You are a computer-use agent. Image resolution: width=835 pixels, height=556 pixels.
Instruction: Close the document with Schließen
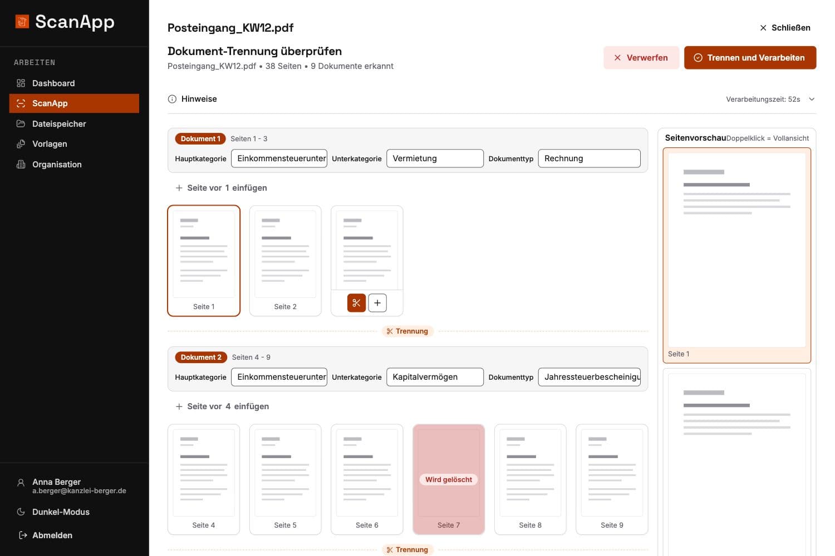(785, 28)
